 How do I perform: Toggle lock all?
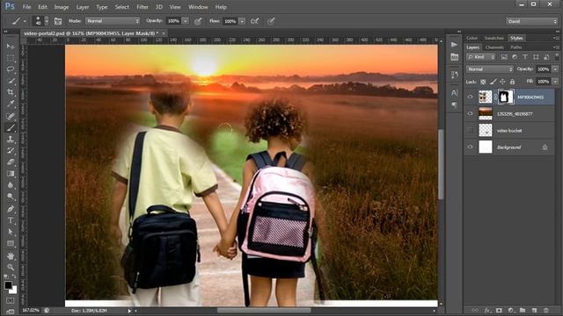pyautogui.click(x=512, y=82)
